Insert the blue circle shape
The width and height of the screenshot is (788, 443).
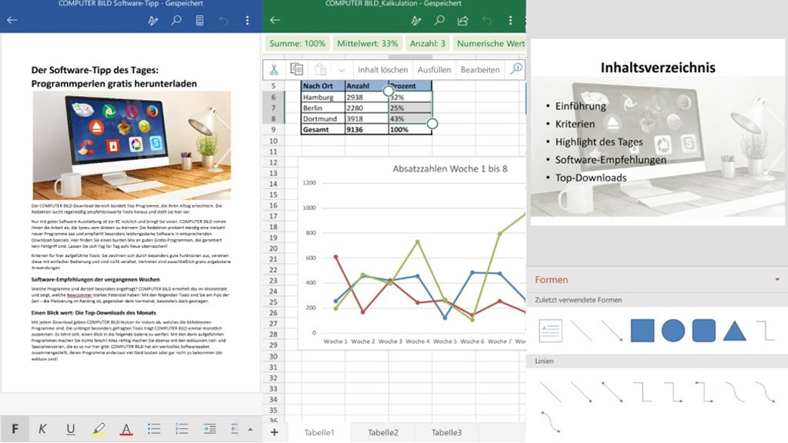point(673,331)
